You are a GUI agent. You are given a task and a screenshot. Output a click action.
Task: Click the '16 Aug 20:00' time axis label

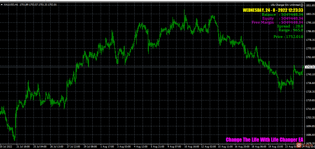(x=242, y=147)
